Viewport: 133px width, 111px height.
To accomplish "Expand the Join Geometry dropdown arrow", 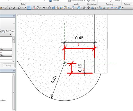I will coord(82,8).
